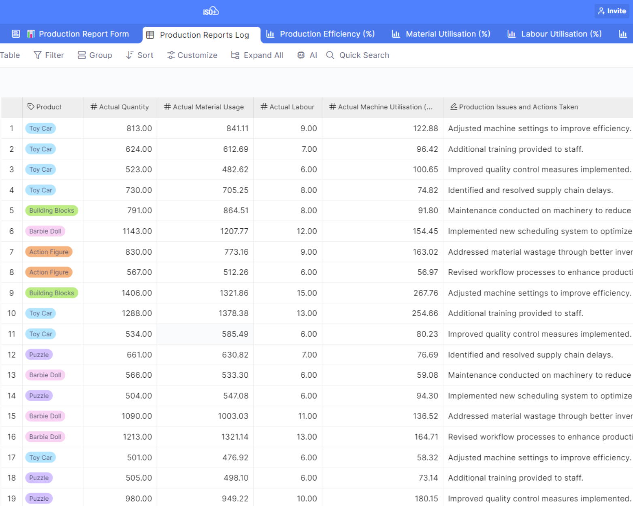The image size is (633, 506).
Task: Open the Filter options
Action: click(49, 55)
